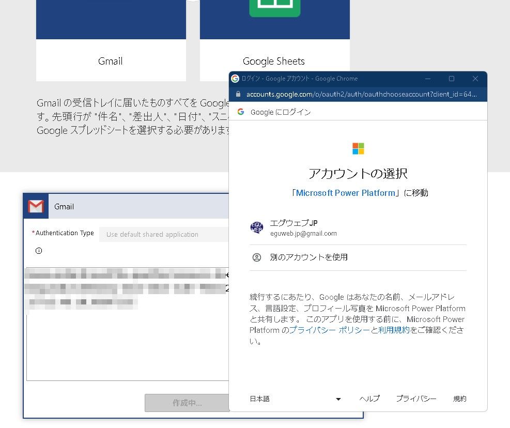Switch to the Gmail tab header
The image size is (510, 428).
click(64, 206)
